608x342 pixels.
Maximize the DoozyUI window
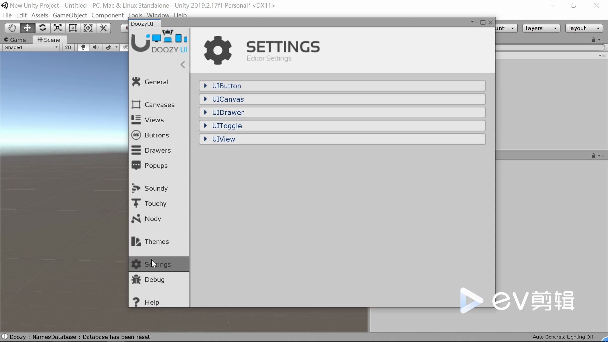coord(483,22)
